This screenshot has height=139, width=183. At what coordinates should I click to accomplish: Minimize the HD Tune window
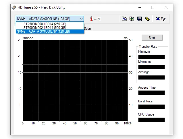pos(140,7)
